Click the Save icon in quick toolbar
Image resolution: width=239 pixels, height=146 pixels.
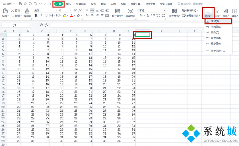20,4
